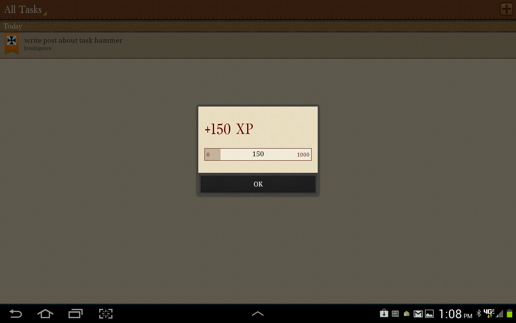
Task: Click the download notification icon
Action: (x=384, y=313)
